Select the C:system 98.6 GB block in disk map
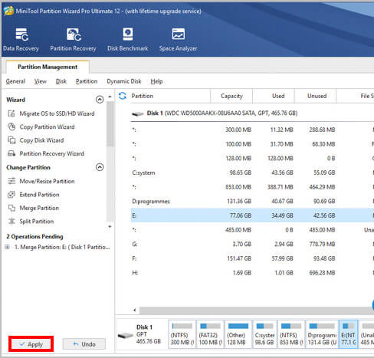The width and height of the screenshot is (374, 358). (x=264, y=334)
